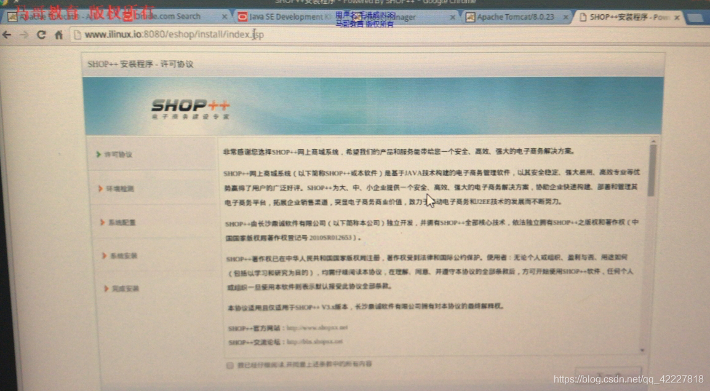Click the license text scrollbar thumb
The height and width of the screenshot is (391, 710).
click(x=652, y=171)
